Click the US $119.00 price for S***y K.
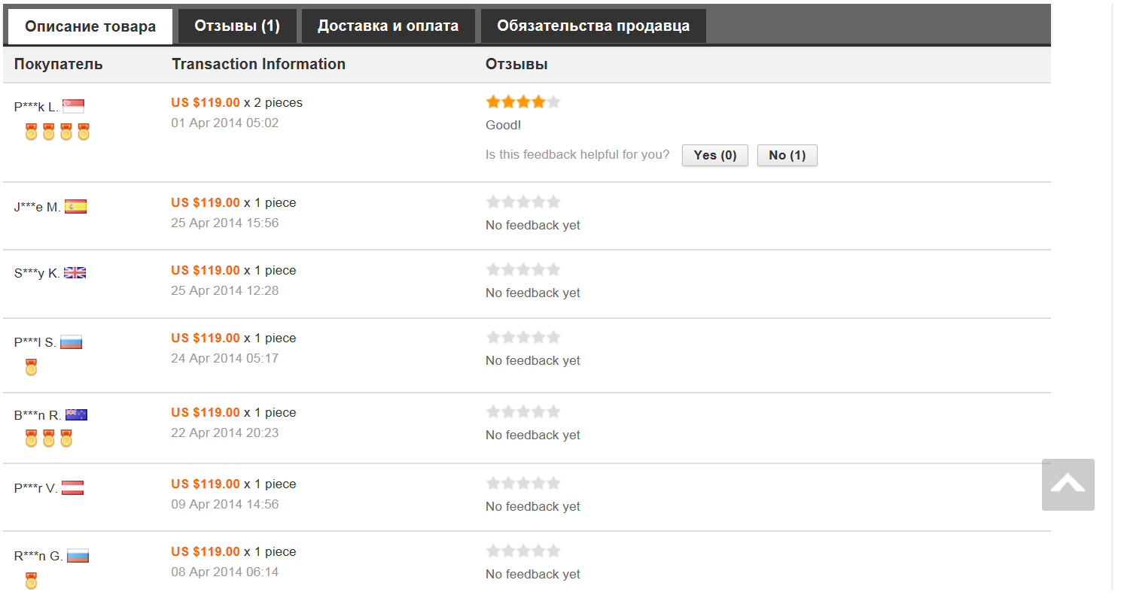 point(206,270)
